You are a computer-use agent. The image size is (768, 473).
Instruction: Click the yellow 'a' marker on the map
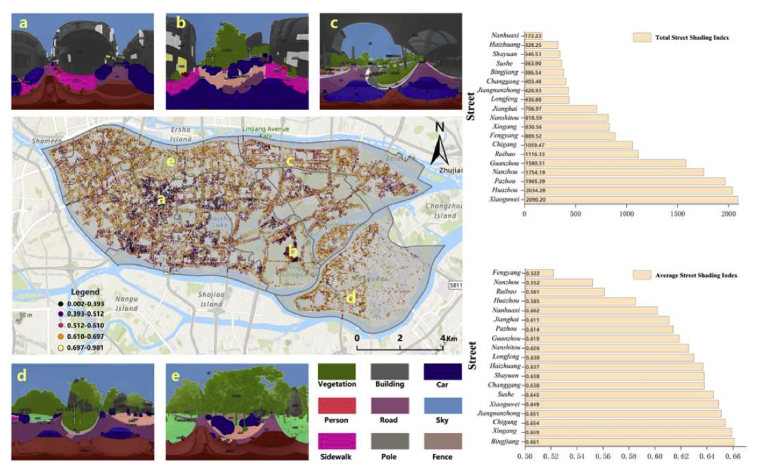161,200
